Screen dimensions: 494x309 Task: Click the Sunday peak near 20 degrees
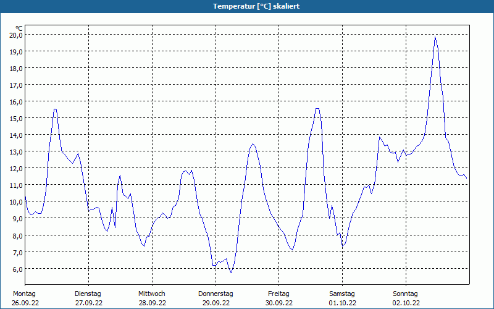click(435, 37)
